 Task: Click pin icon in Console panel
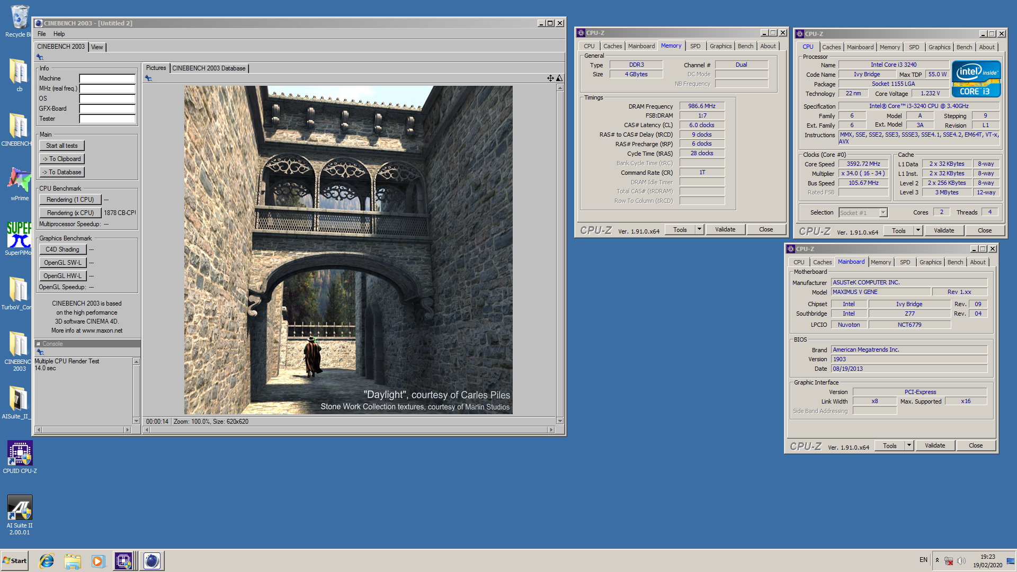(x=40, y=352)
